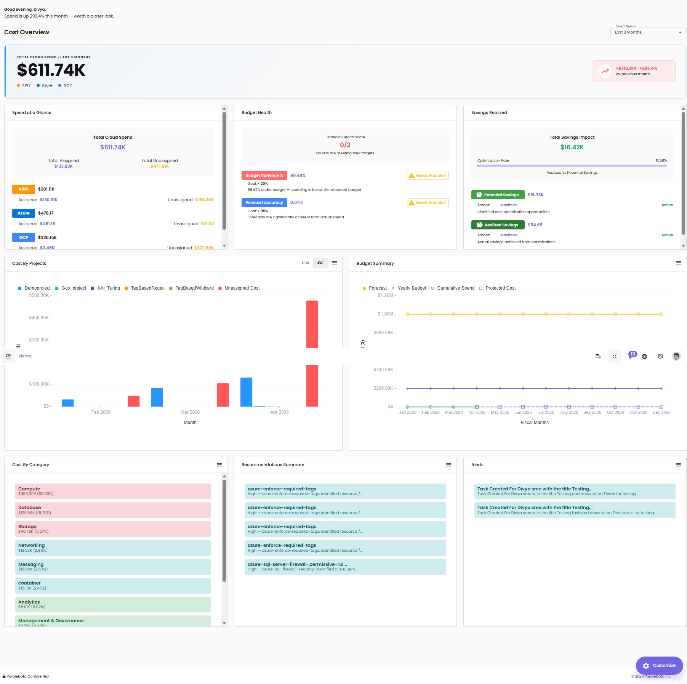Screen dimensions: 687x684
Task: Switch Cost By Projects chart to Line
Action: (x=306, y=263)
